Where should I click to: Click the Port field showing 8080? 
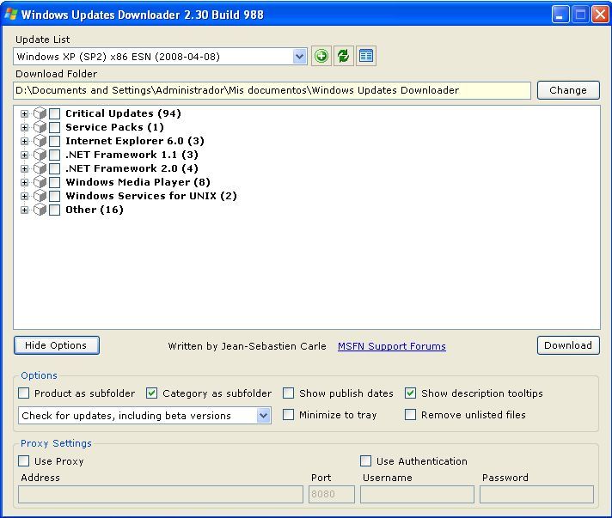[x=332, y=494]
